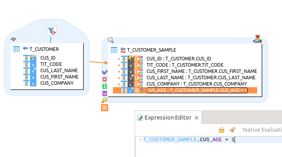Click the T_CUSTOMER table grid icon

click(x=17, y=49)
